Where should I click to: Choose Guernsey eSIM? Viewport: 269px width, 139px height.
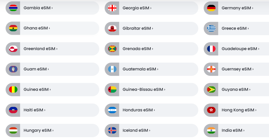tap(236, 69)
